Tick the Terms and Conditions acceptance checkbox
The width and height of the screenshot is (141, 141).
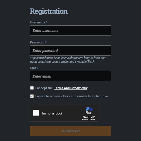(x=32, y=88)
